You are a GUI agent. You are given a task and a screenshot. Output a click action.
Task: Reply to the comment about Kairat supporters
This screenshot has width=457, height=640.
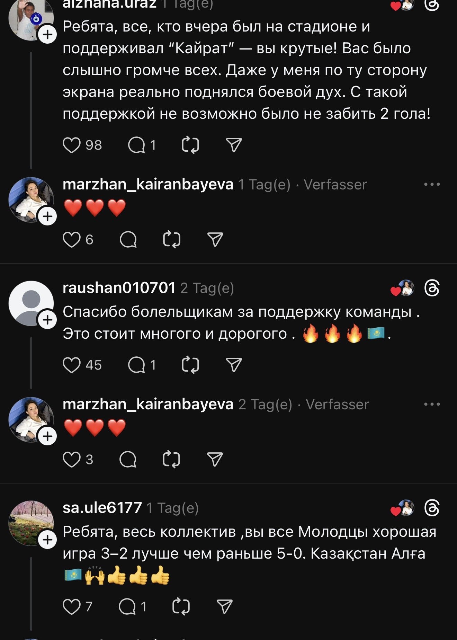coord(136,145)
